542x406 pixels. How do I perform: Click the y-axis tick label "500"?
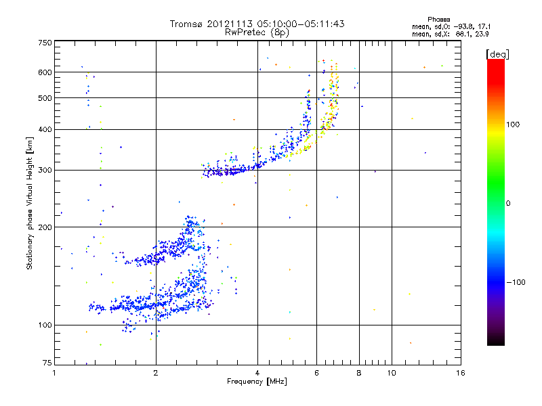45,98
